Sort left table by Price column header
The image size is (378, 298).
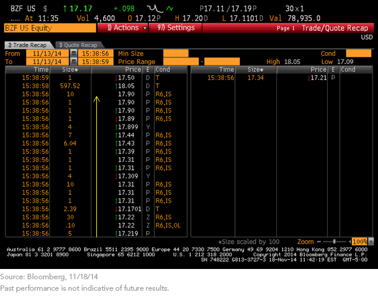[117, 70]
